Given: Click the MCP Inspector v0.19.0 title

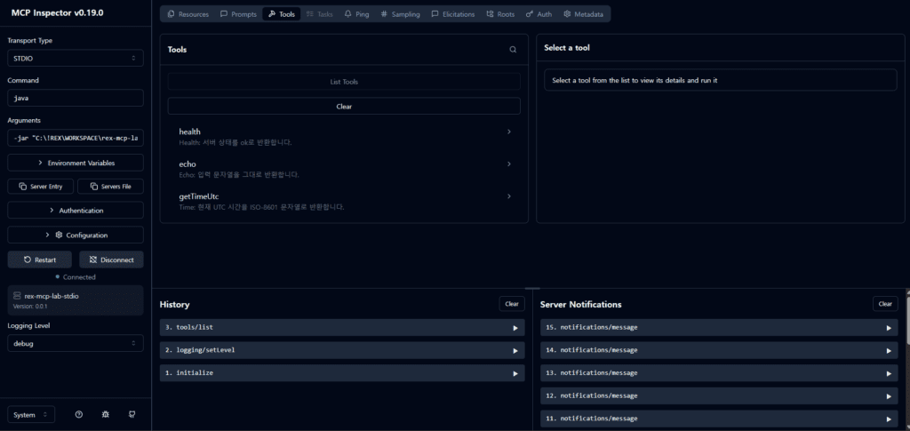Looking at the screenshot, I should 58,12.
